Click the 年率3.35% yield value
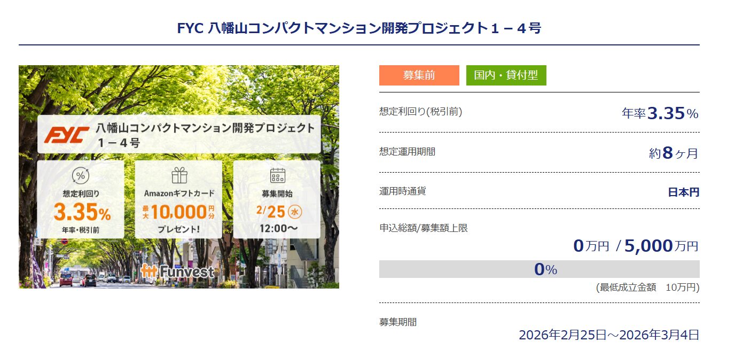The height and width of the screenshot is (349, 743). 660,113
